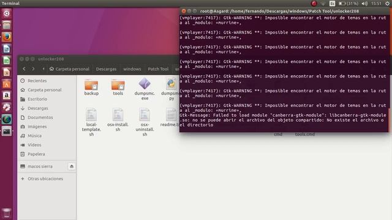The image size is (392, 220).
Task: Click the terminal window title bar
Action: pyautogui.click(x=284, y=11)
